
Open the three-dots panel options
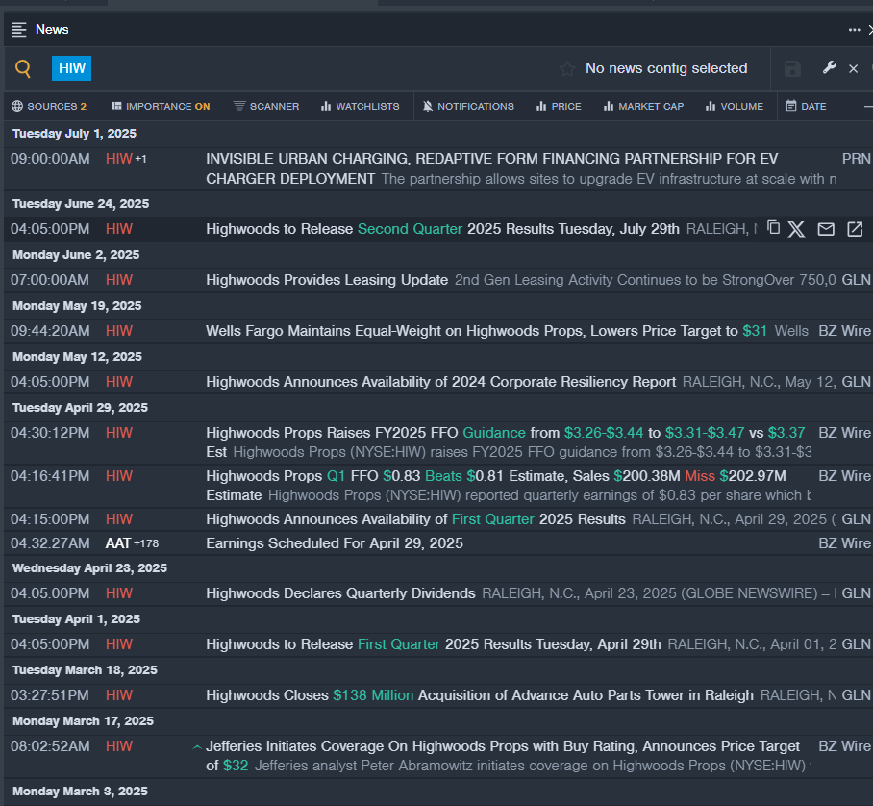point(854,30)
